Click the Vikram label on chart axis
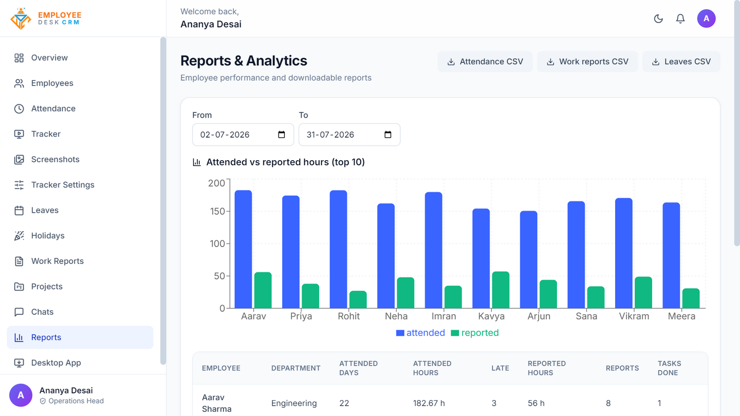The image size is (740, 416). (634, 316)
